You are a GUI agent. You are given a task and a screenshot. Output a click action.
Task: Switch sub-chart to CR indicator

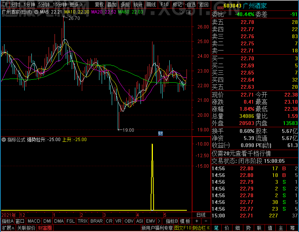pyautogui.click(x=109, y=221)
